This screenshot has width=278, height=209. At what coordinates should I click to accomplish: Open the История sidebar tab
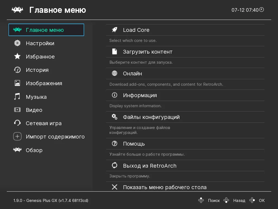click(x=37, y=70)
